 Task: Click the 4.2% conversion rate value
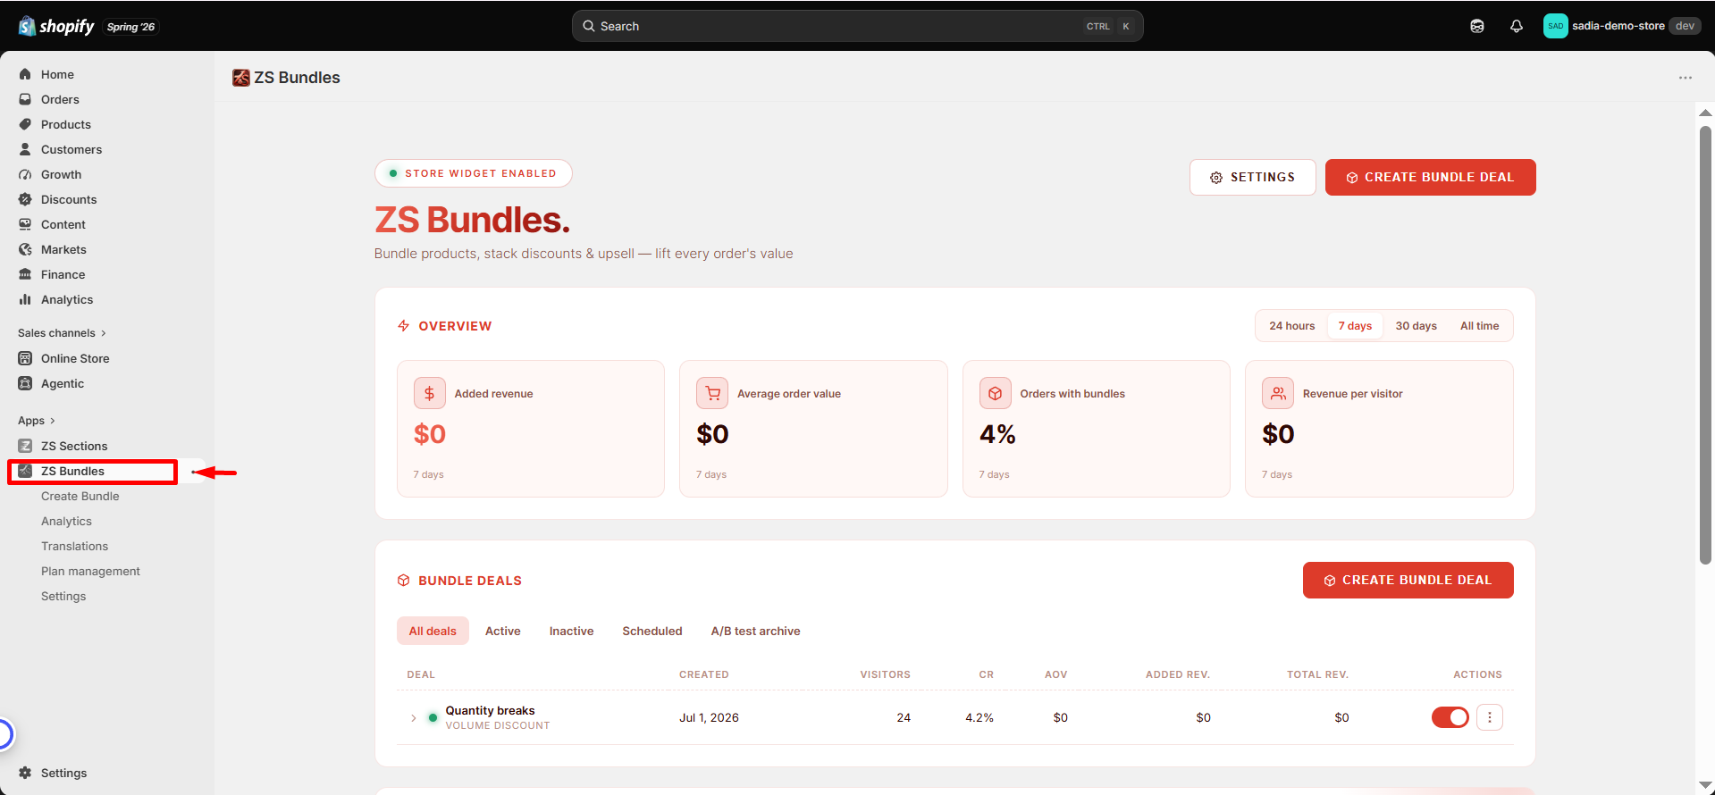pos(979,717)
